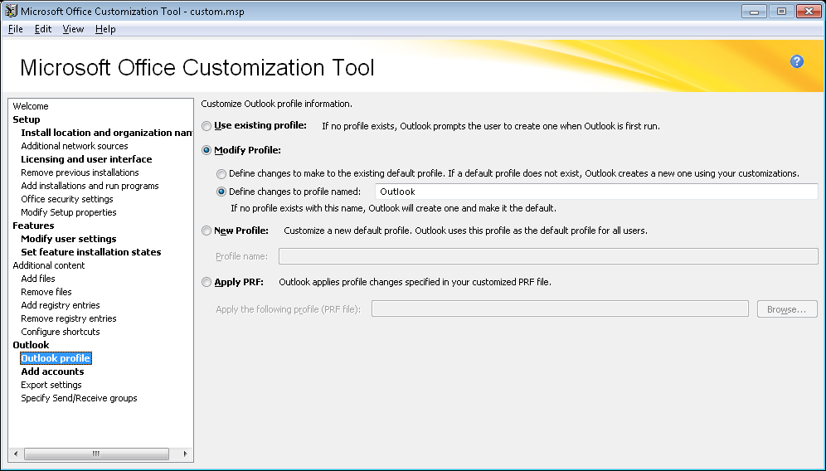826x471 pixels.
Task: Select Set feature installation states
Action: point(90,252)
